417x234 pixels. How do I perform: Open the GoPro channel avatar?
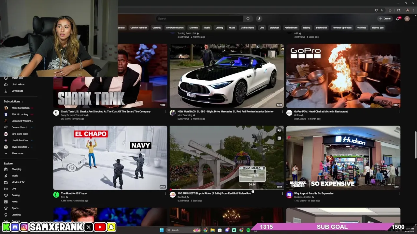[x=289, y=113]
